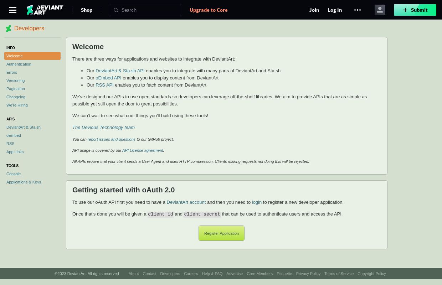The width and height of the screenshot is (442, 285).
Task: Open Help & FAQ footer link
Action: coord(212,274)
